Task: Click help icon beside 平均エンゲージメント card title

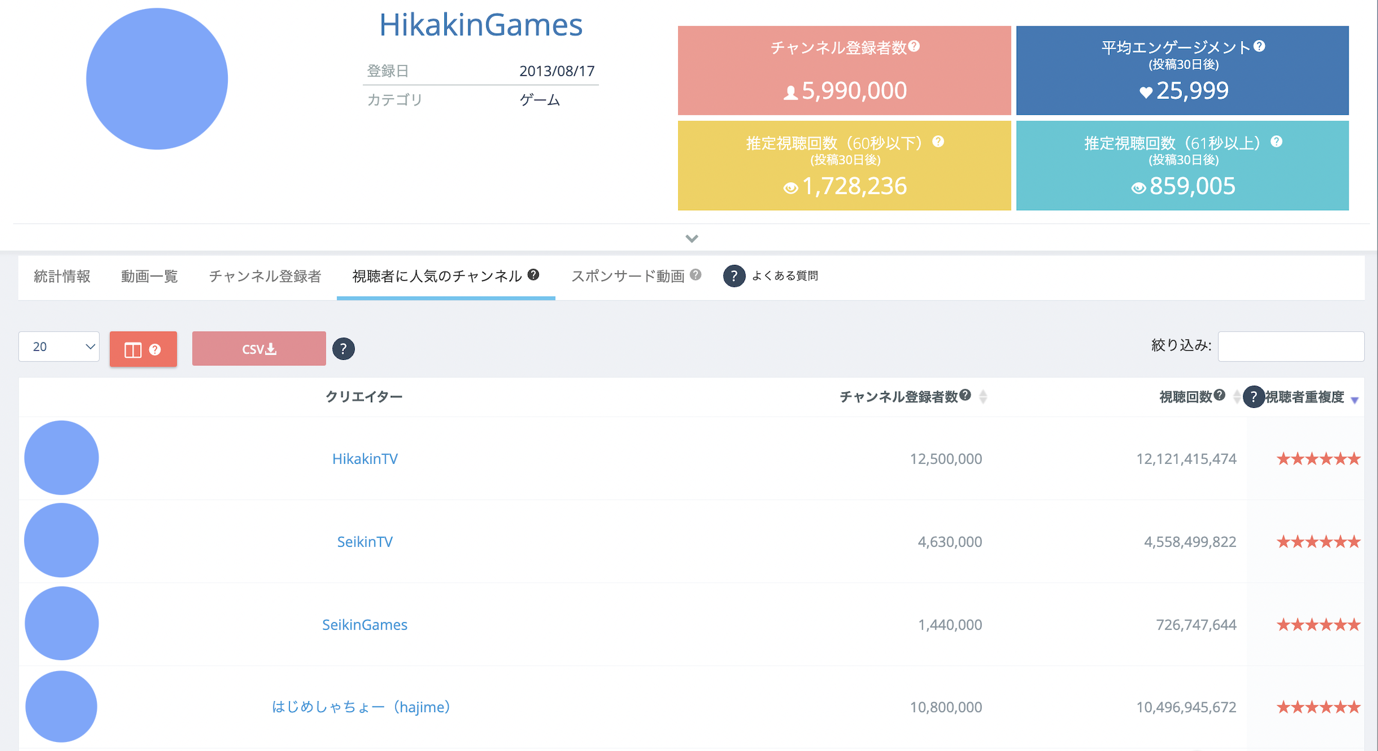Action: click(1260, 46)
